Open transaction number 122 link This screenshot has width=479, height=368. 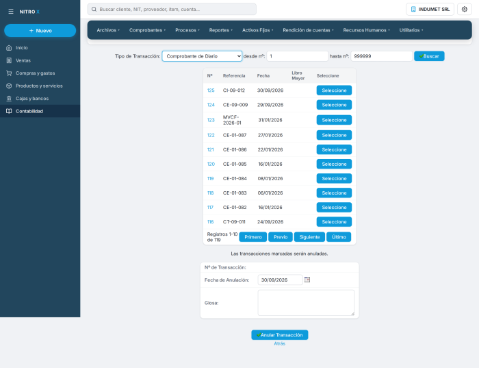pyautogui.click(x=211, y=135)
